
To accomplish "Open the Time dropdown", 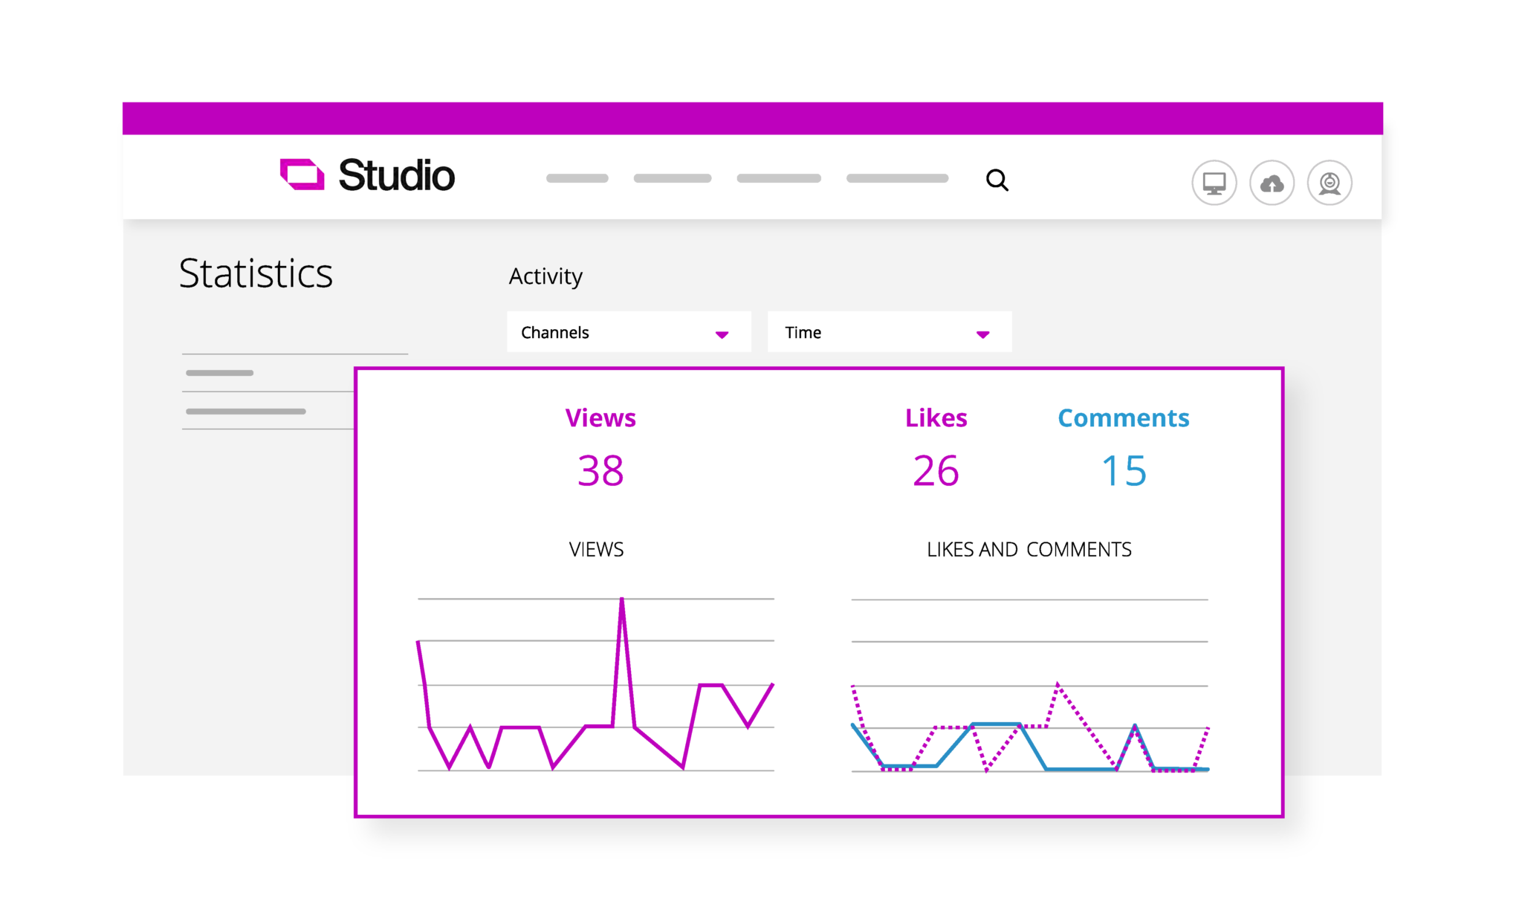I will click(x=889, y=332).
